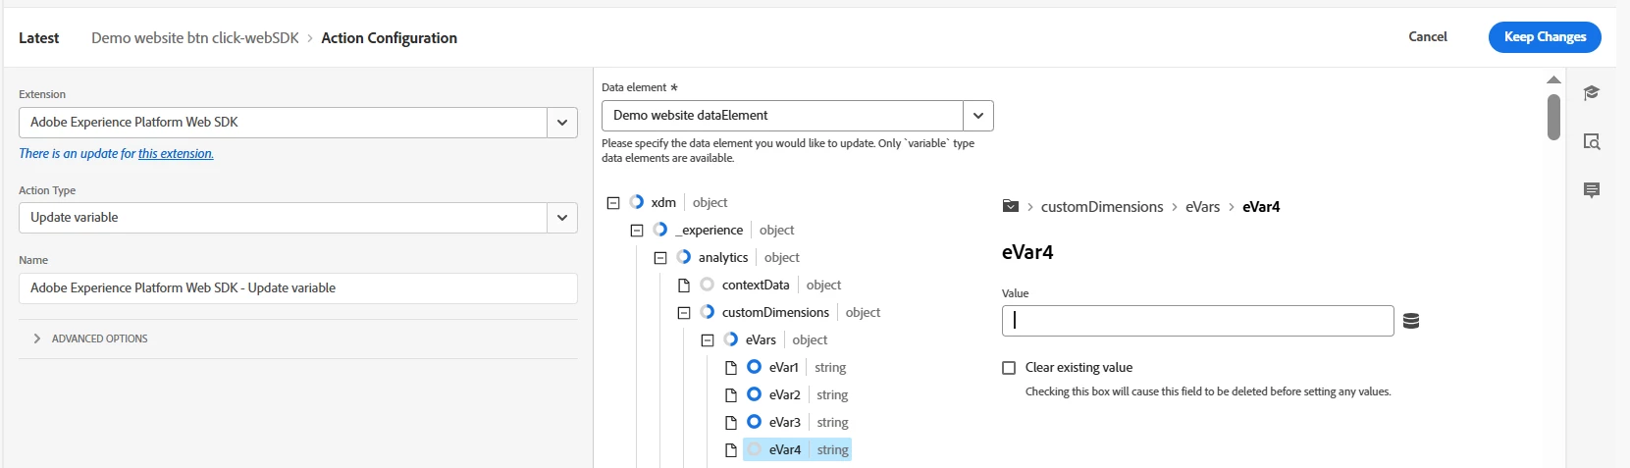The width and height of the screenshot is (1630, 468).
Task: Click the _experience status circle icon
Action: point(660,229)
